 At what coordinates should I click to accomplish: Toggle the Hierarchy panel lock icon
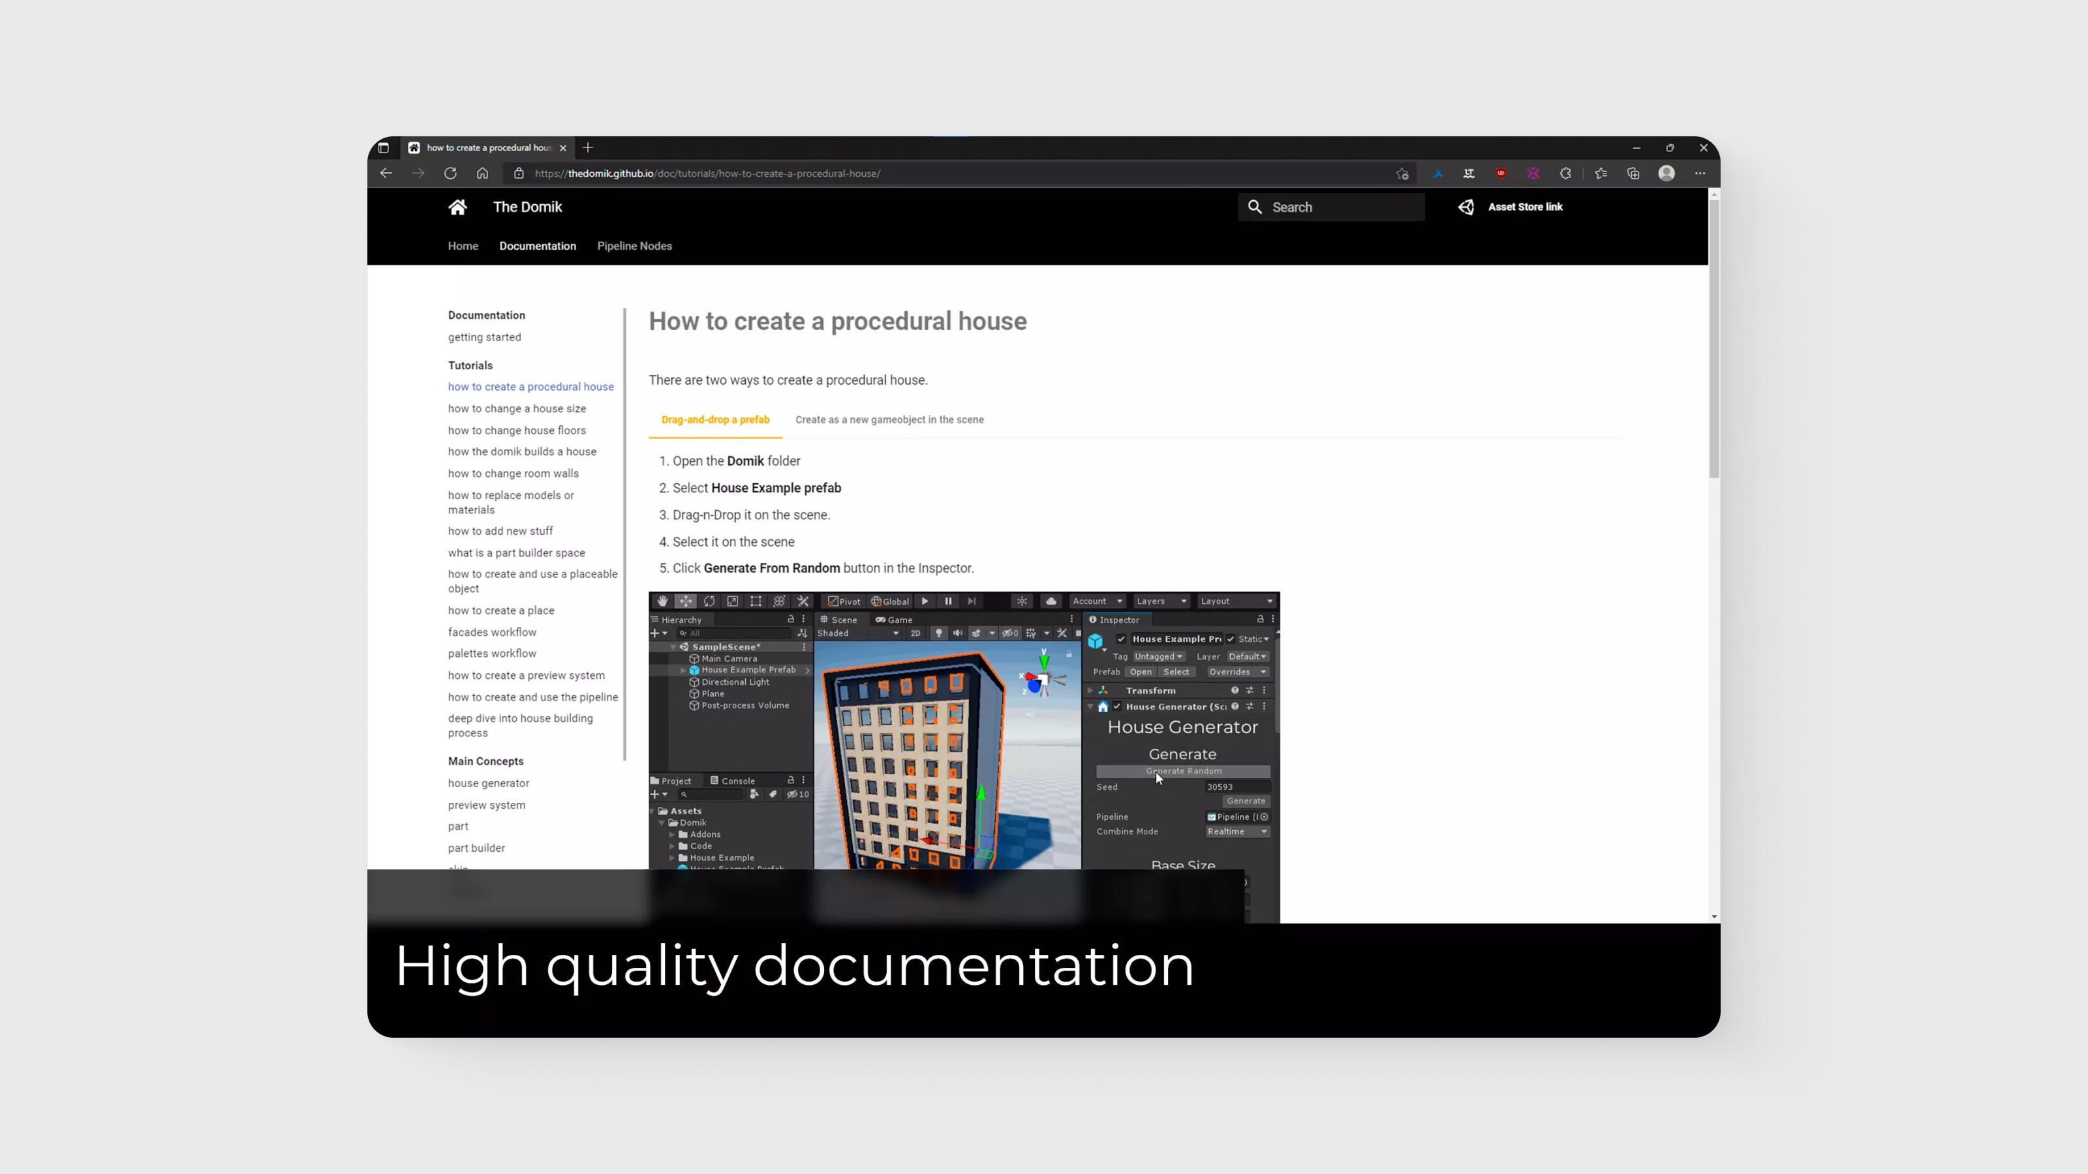tap(791, 620)
